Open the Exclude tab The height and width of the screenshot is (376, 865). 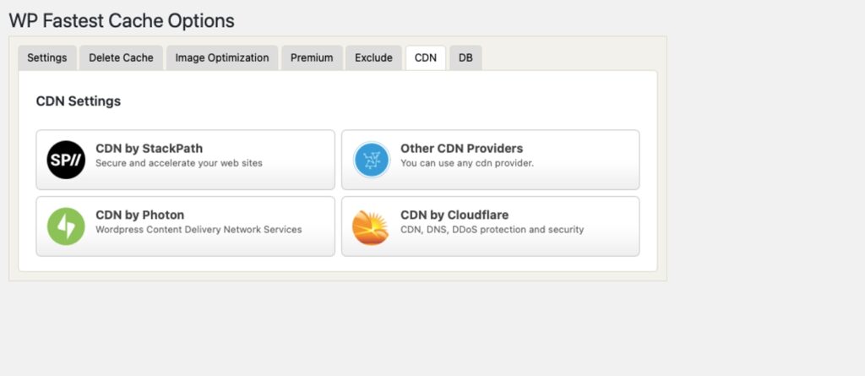(x=373, y=57)
